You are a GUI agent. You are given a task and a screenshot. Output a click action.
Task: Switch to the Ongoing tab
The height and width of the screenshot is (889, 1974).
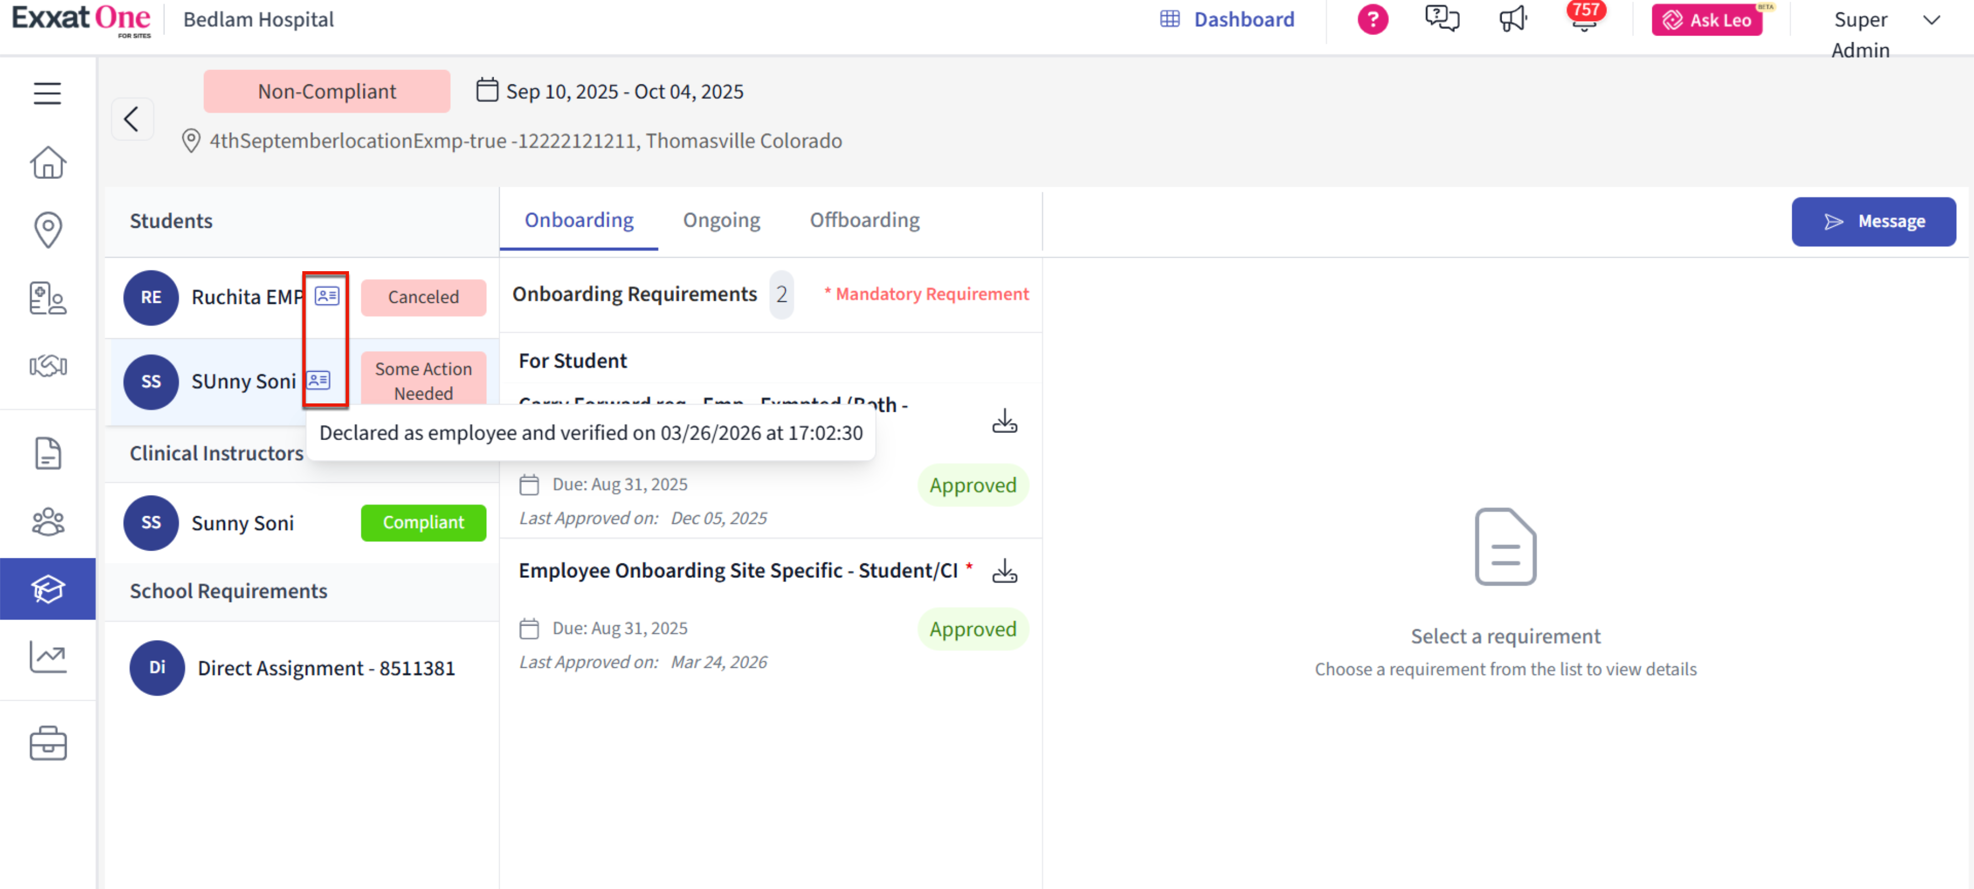[721, 221]
